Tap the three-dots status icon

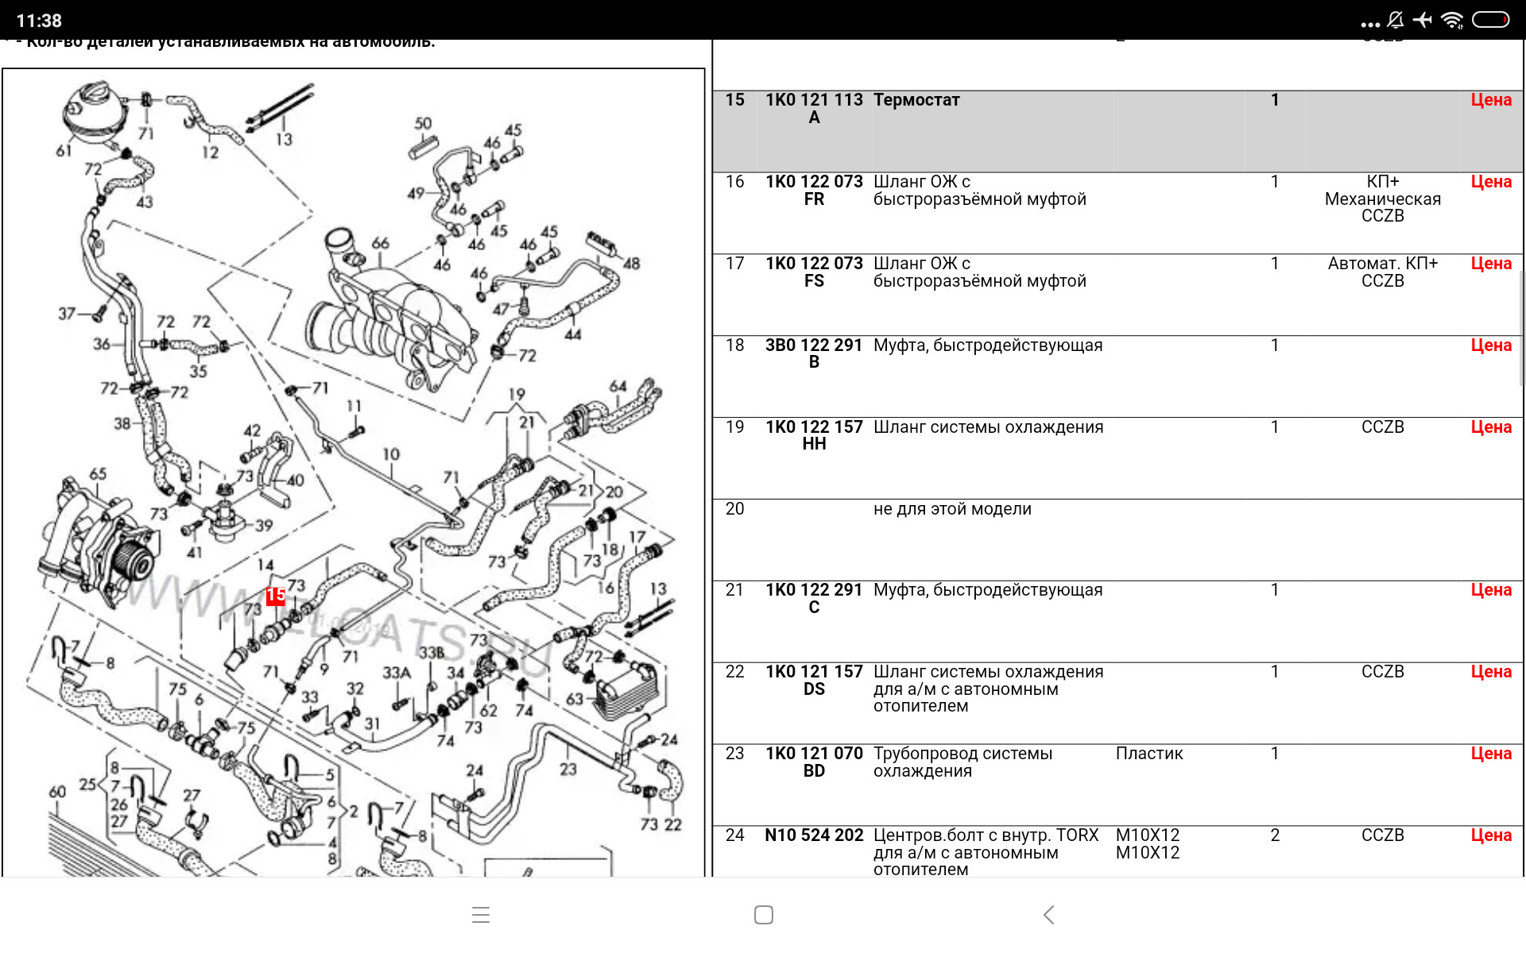pos(1370,24)
